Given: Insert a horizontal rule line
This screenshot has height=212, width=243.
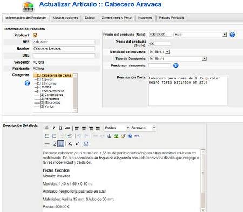Looking at the screenshot, I should tap(47, 143).
